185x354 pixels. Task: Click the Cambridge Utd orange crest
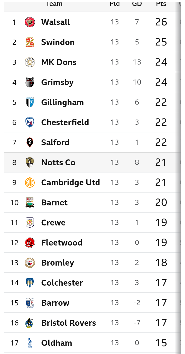(30, 183)
